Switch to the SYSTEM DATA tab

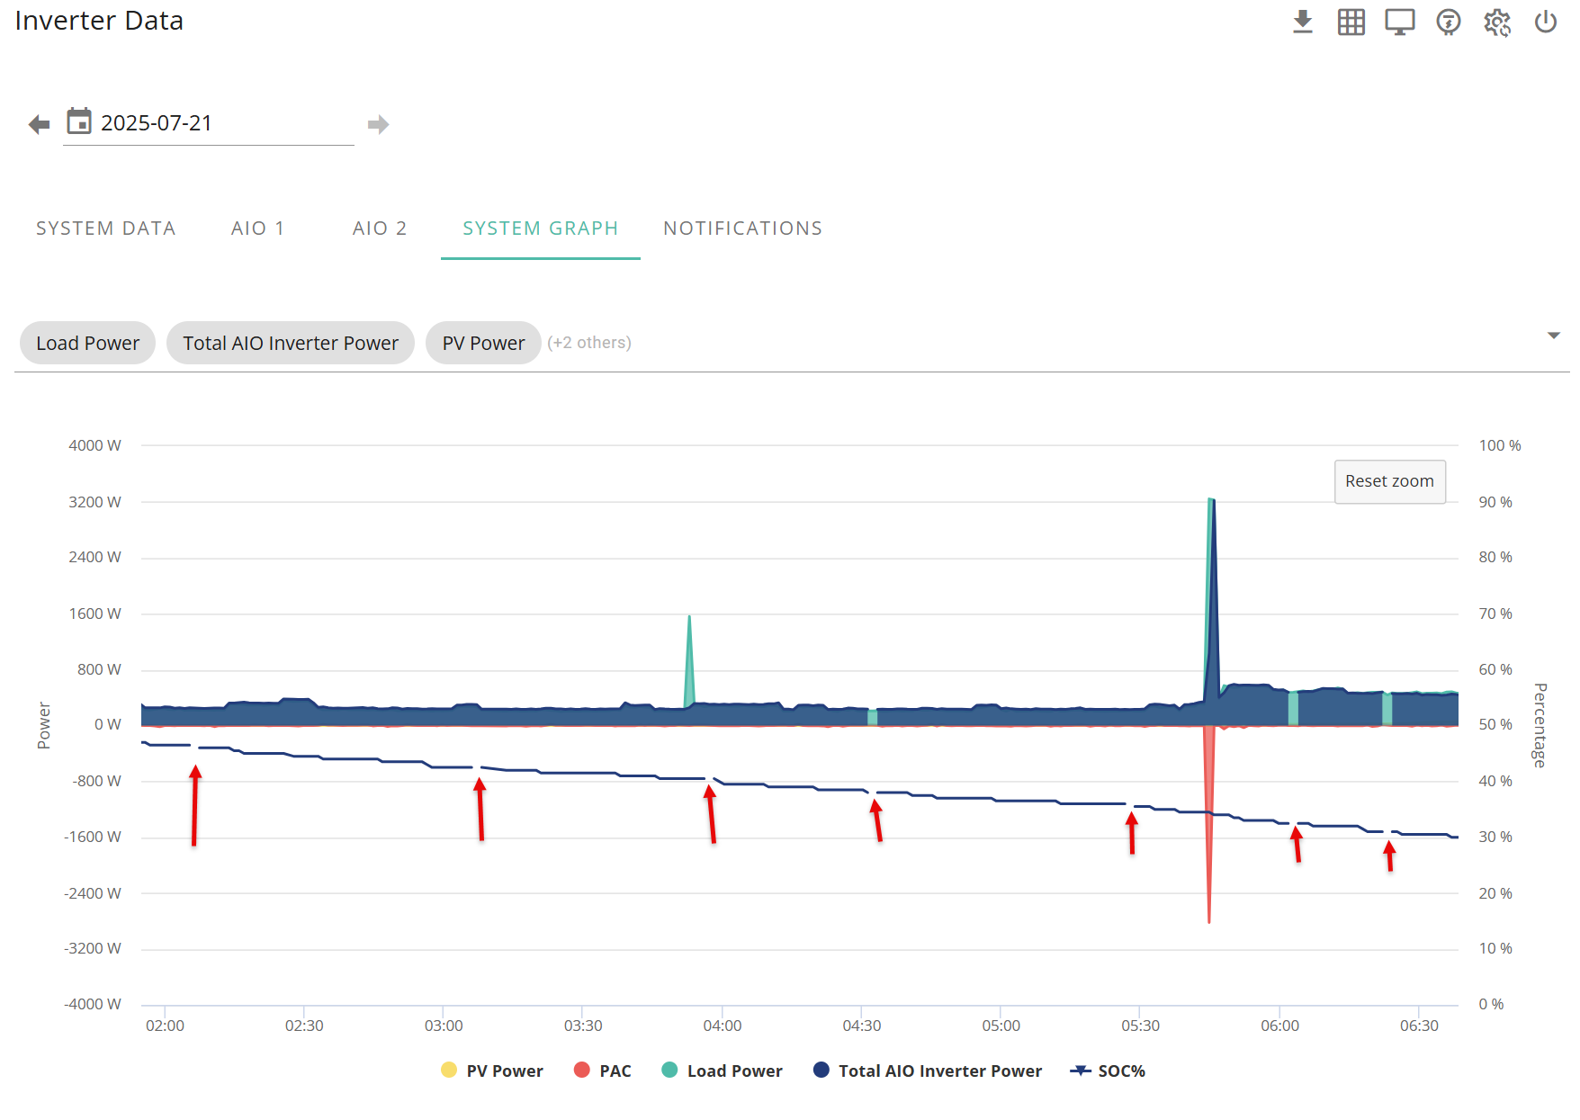pyautogui.click(x=106, y=228)
